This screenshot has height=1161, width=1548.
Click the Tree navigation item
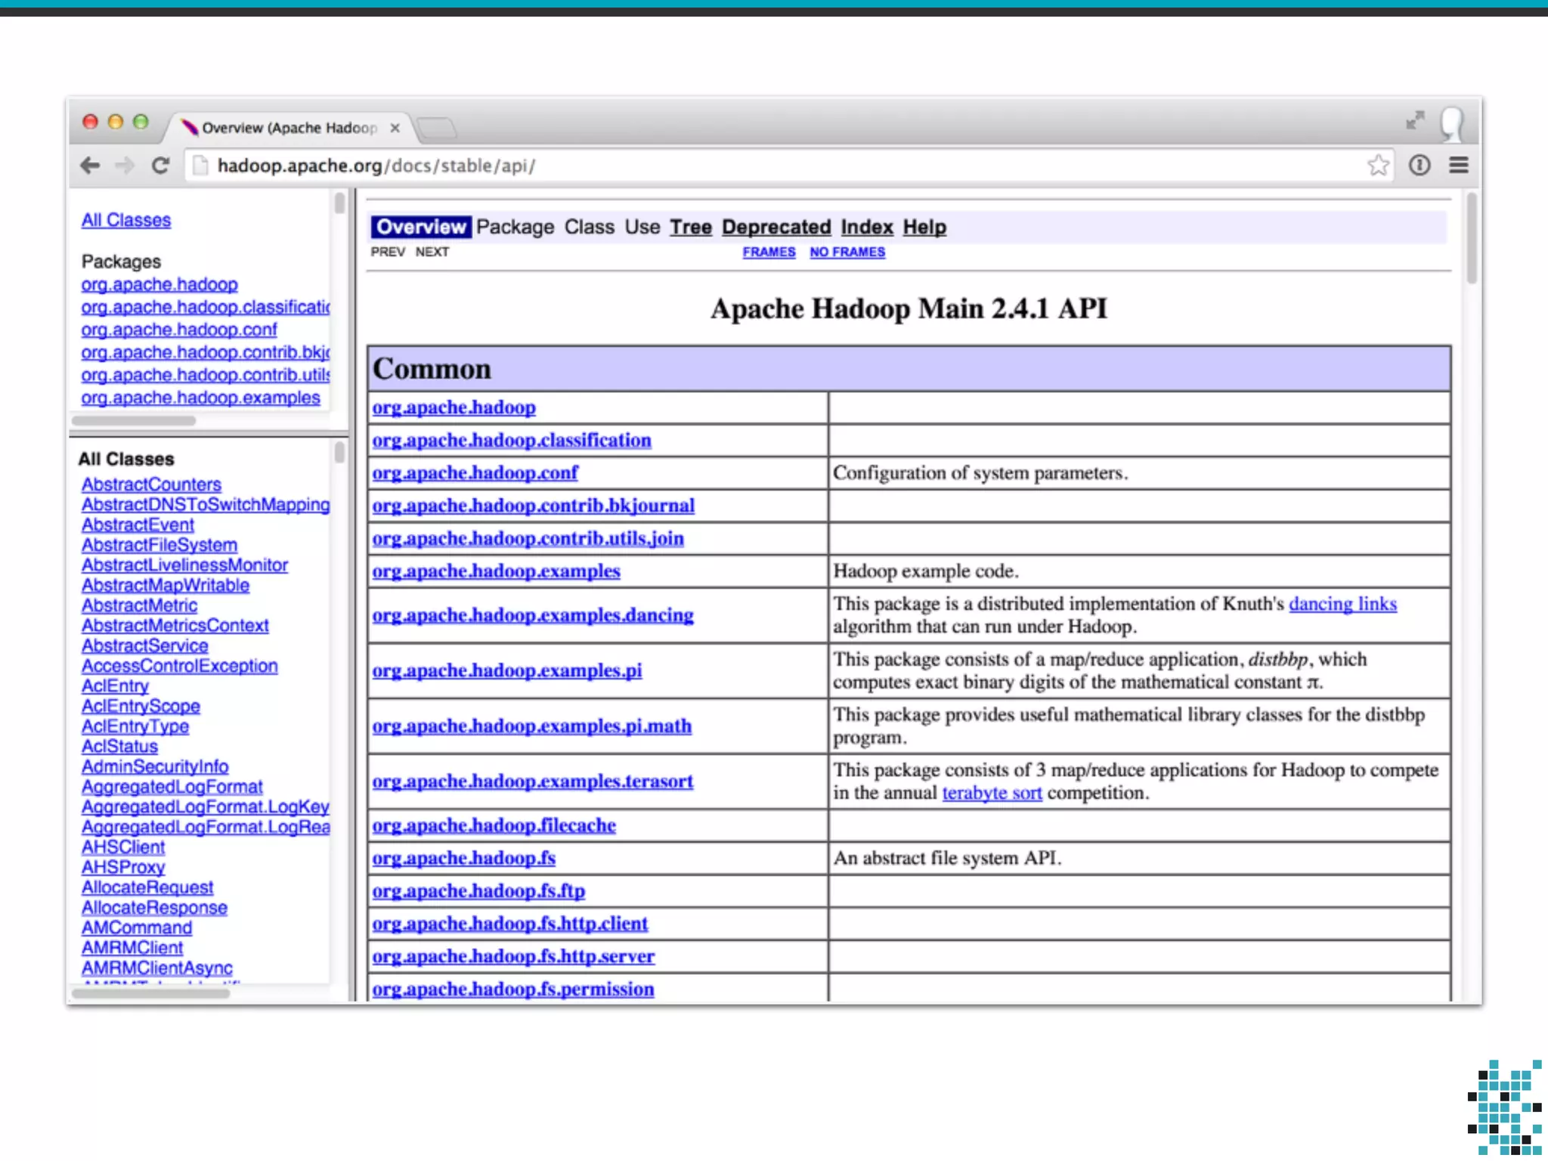coord(690,227)
